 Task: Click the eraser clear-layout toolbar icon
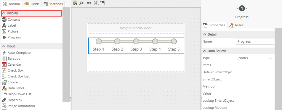(75, 3)
